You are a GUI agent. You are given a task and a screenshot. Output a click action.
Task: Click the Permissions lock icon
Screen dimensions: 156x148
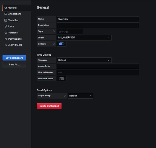6,39
